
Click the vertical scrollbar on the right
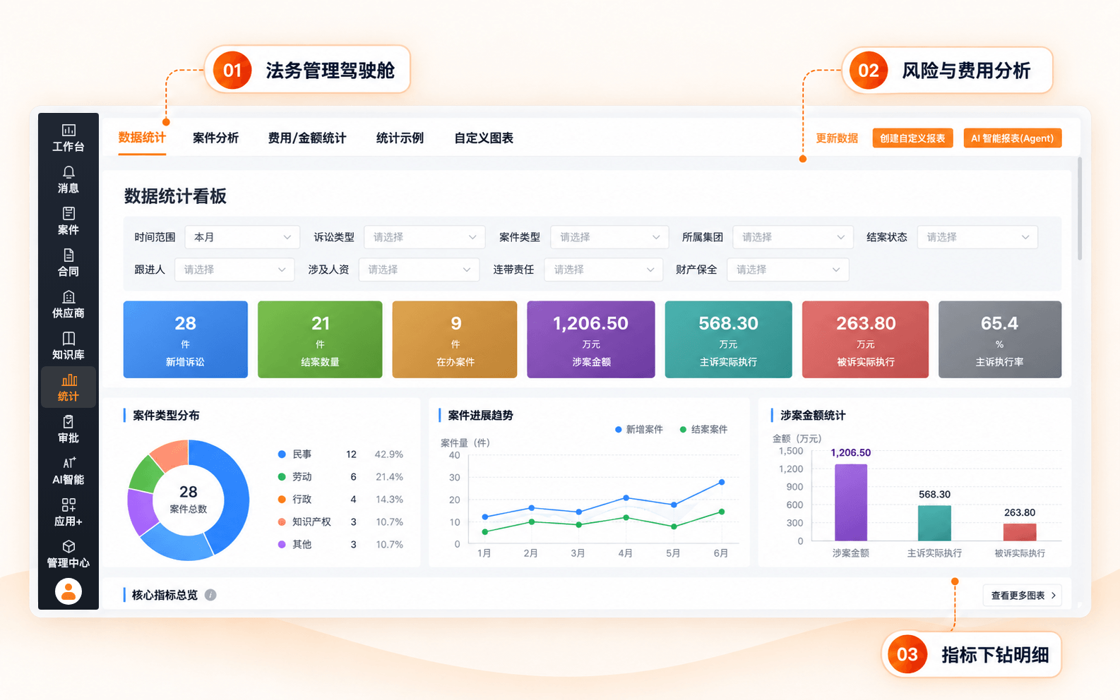point(1079,209)
